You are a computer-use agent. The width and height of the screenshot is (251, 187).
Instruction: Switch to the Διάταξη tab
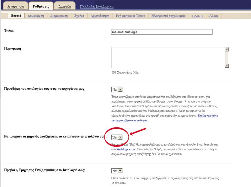64,6
